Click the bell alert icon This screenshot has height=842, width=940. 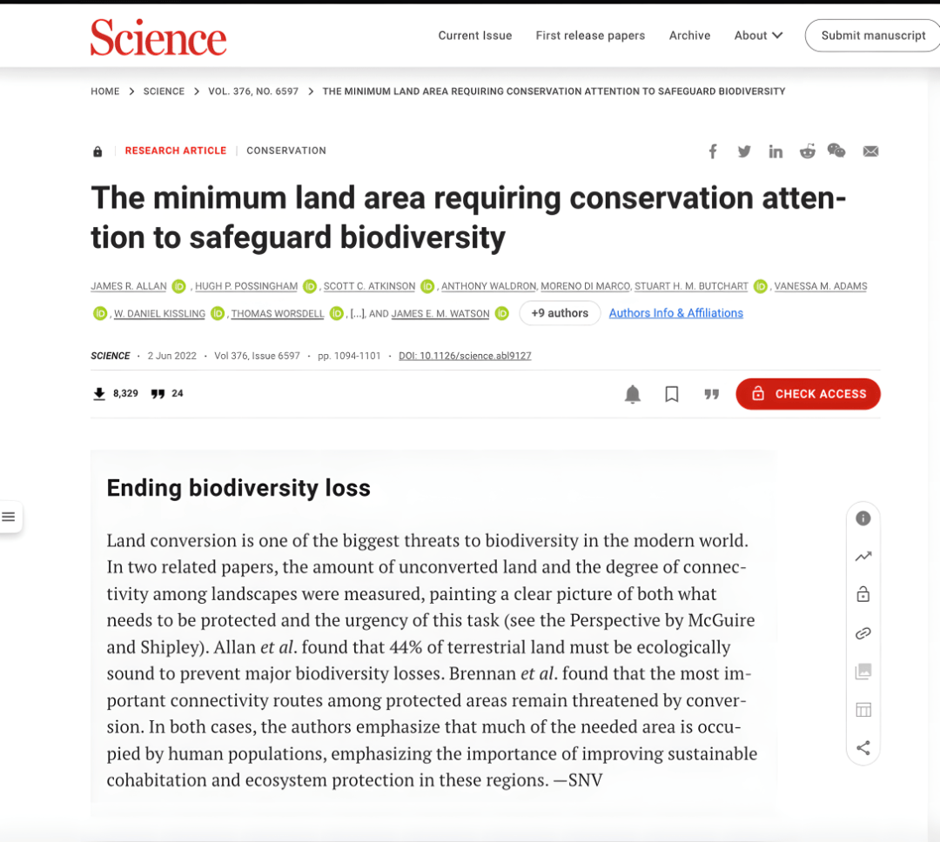[x=633, y=394]
